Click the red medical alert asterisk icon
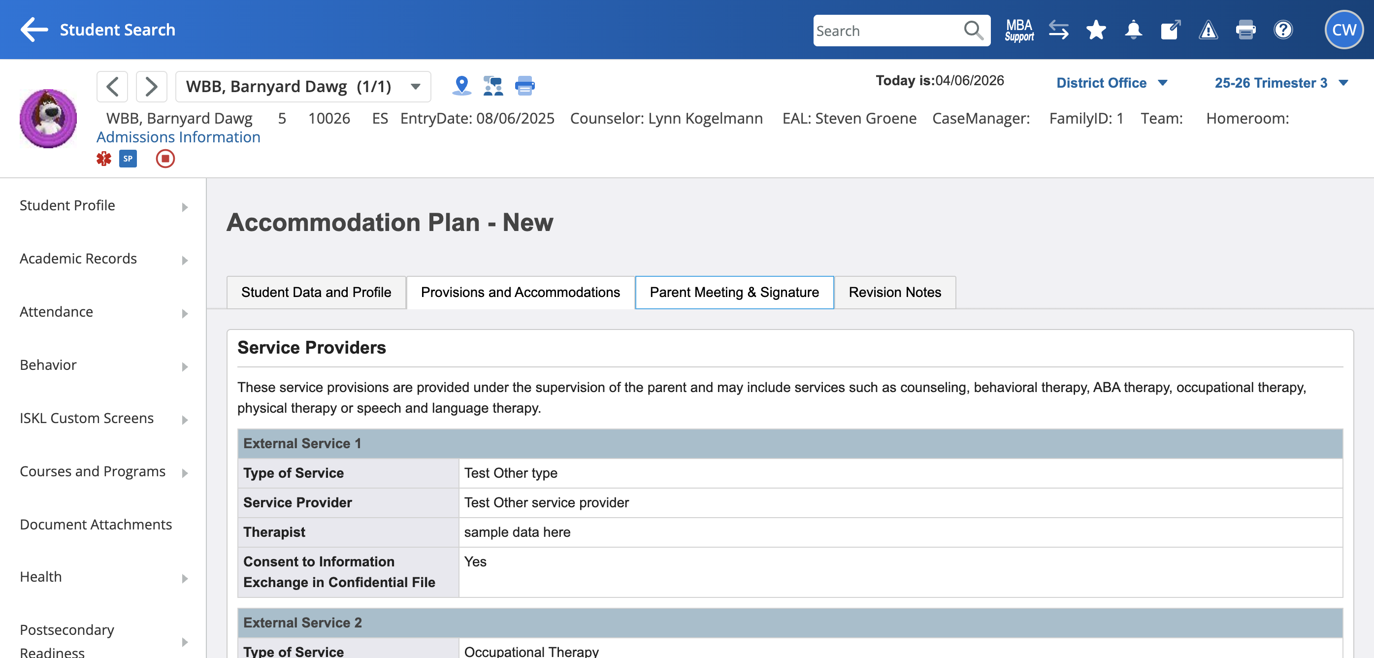This screenshot has width=1374, height=658. pyautogui.click(x=103, y=159)
